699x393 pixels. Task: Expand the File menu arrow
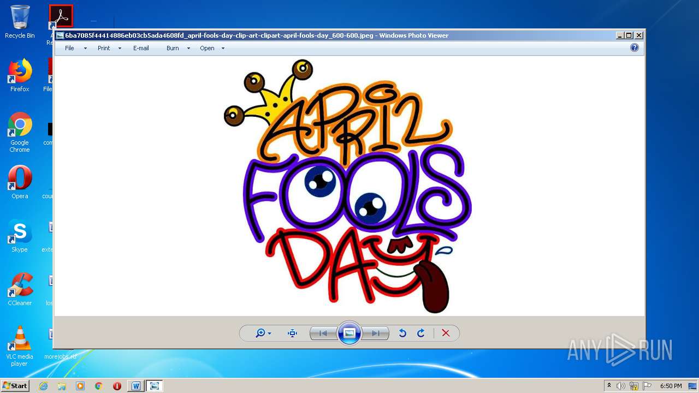coord(85,49)
